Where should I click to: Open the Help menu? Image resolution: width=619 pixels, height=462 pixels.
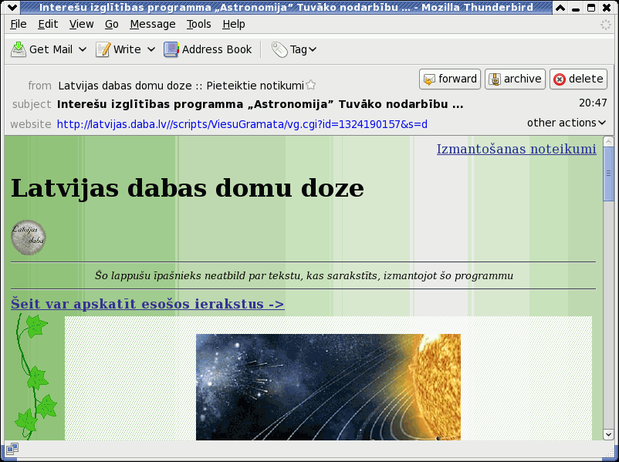point(233,24)
